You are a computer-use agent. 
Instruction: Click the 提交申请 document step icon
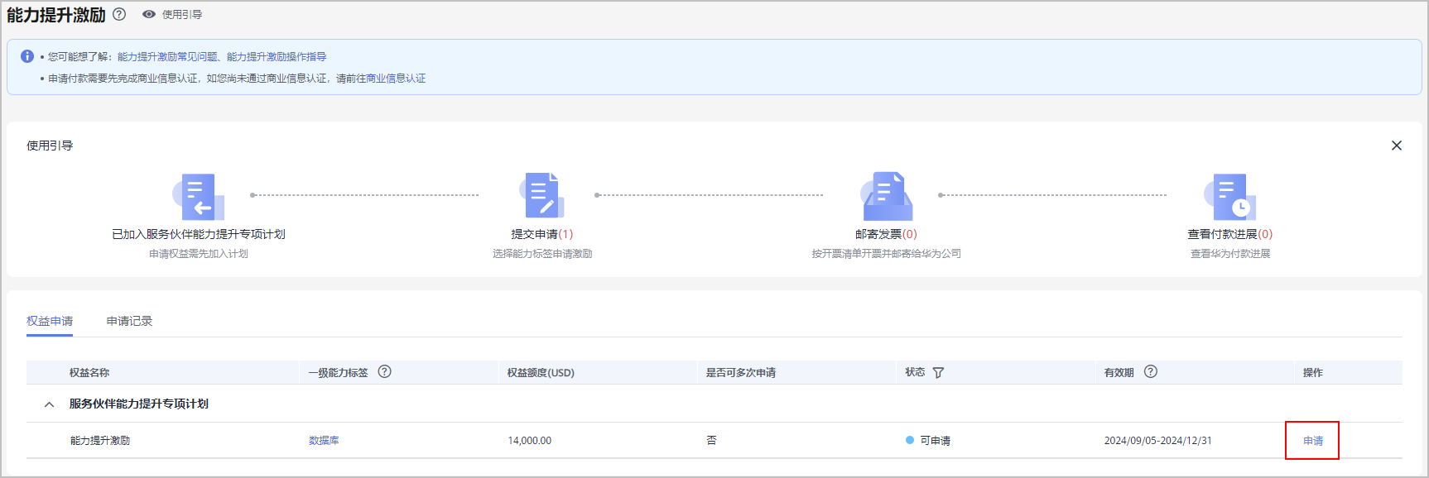pos(542,196)
